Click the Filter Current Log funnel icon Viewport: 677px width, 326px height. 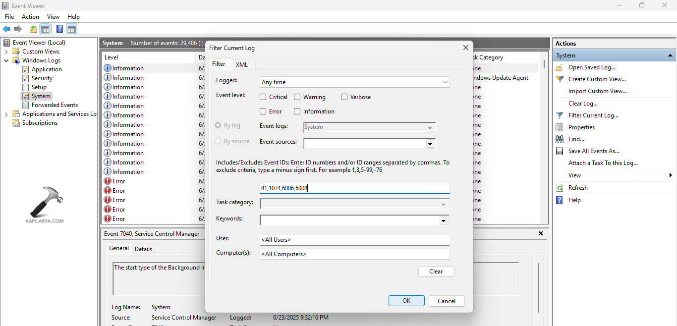pos(559,115)
